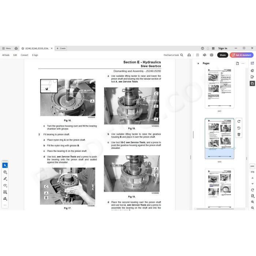Select the freehand draw tool
The image size is (256, 256).
click(x=5, y=185)
